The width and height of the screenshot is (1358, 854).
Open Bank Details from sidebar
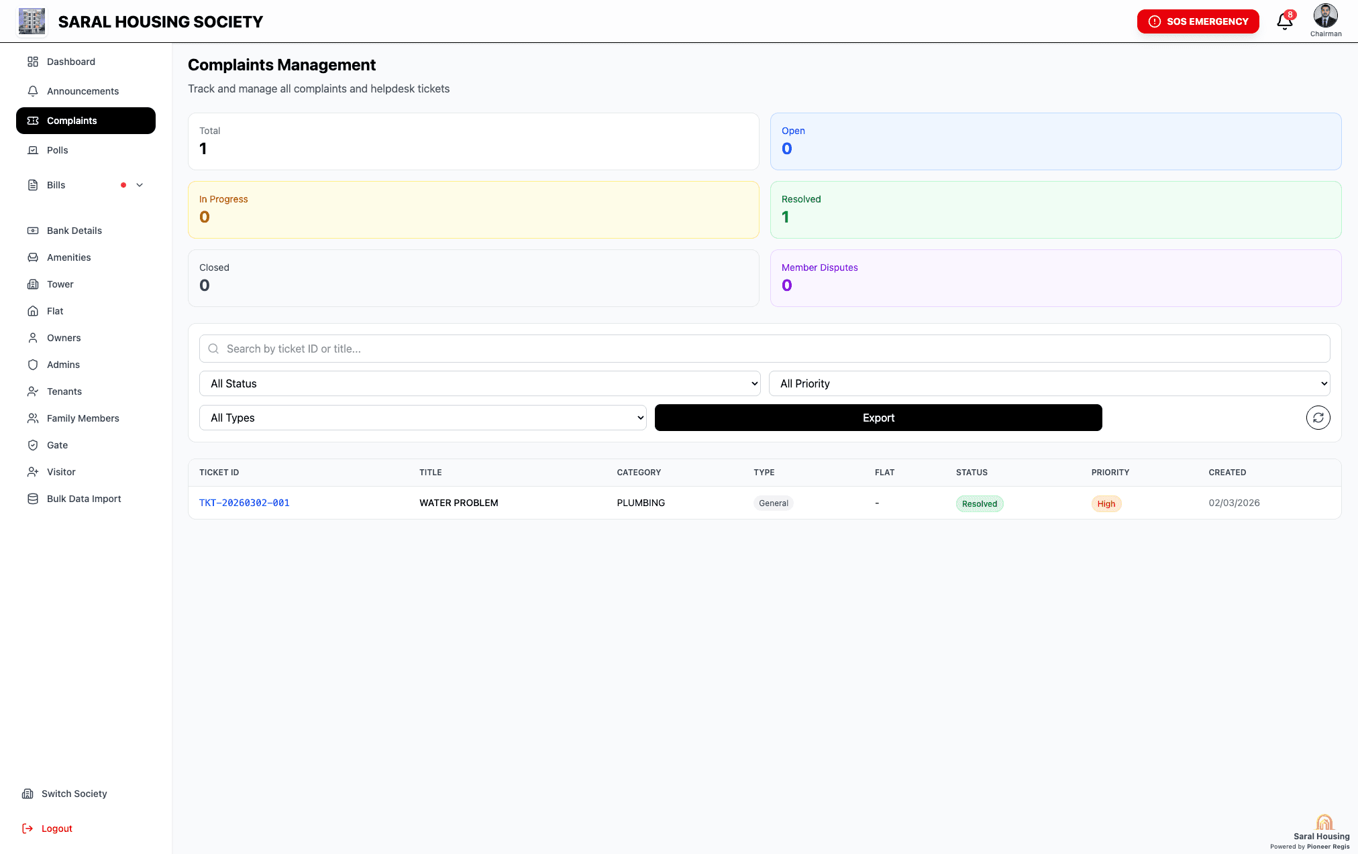[74, 231]
